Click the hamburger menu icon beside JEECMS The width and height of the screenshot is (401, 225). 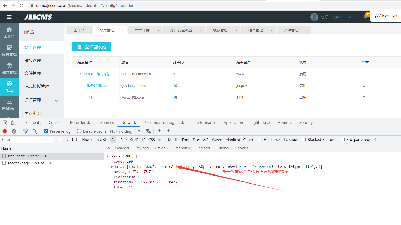[9, 17]
